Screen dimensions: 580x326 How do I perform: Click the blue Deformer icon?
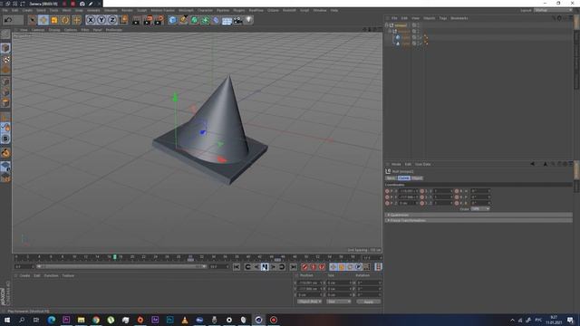coord(216,20)
